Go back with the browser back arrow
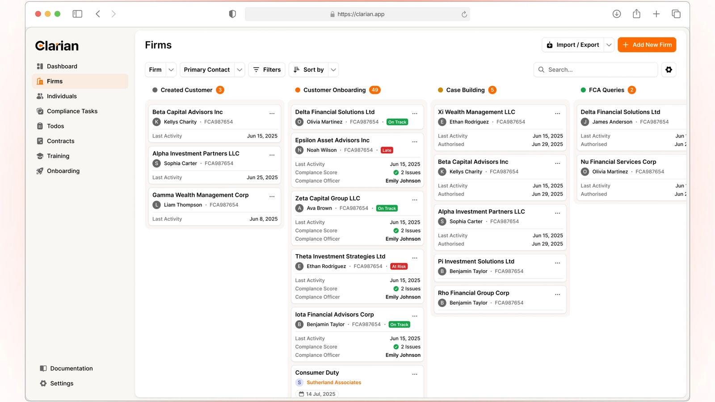Viewport: 715px width, 402px height. pyautogui.click(x=98, y=14)
